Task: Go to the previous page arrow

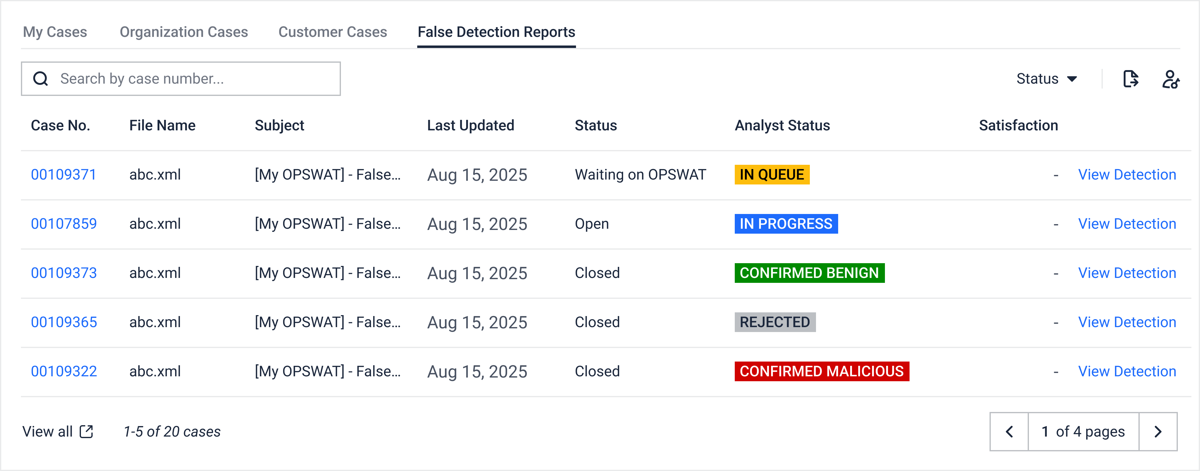Action: tap(1009, 431)
